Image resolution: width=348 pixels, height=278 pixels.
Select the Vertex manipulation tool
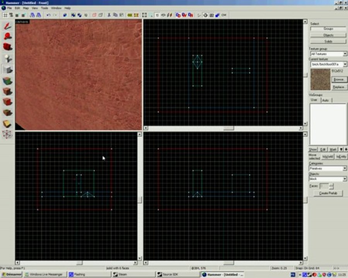[7, 134]
